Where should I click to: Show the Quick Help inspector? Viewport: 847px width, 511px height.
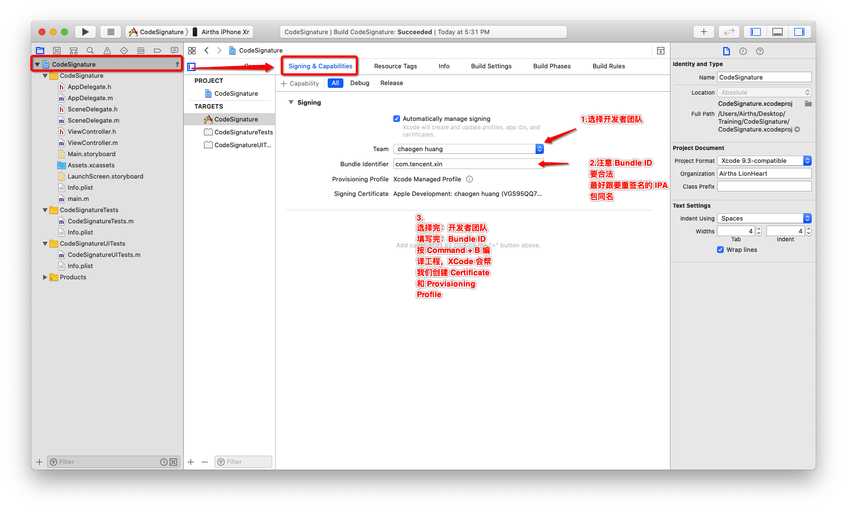pos(760,51)
